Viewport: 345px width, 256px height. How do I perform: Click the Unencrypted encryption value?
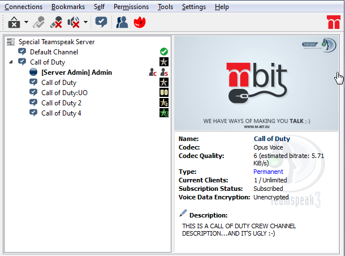point(271,197)
